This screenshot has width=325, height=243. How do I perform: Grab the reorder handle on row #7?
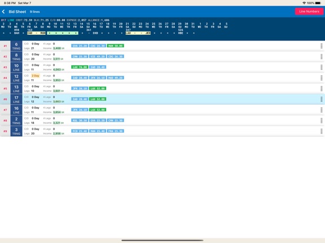point(321,110)
